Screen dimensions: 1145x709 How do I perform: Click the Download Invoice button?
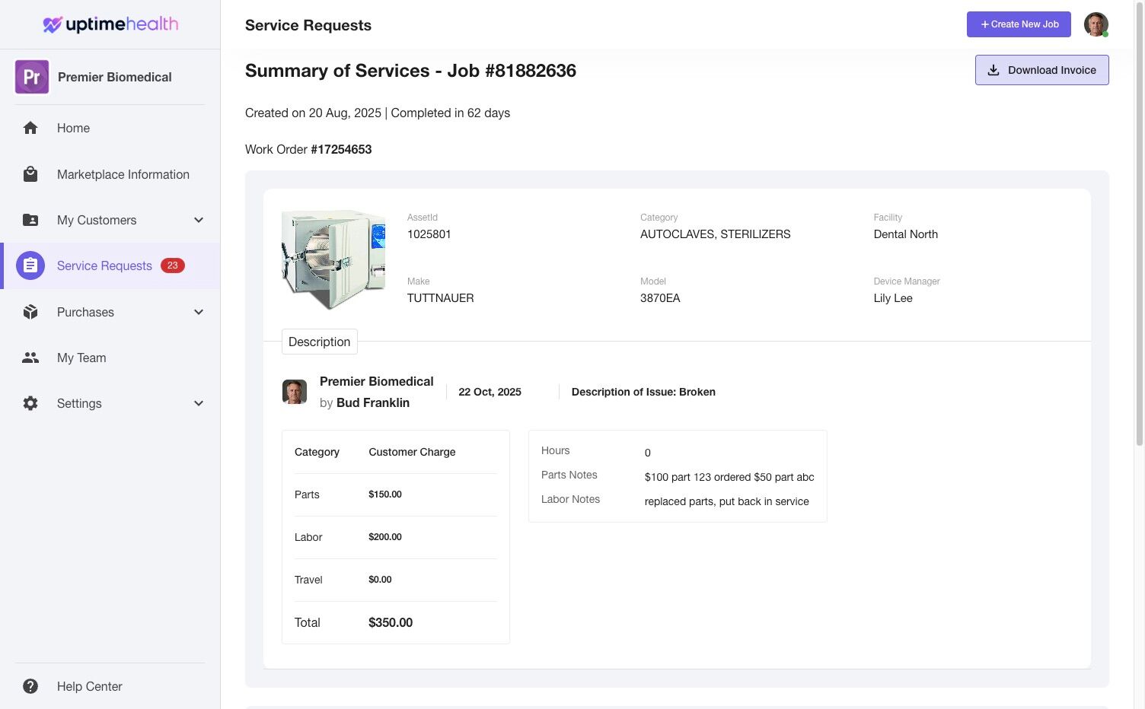1041,70
